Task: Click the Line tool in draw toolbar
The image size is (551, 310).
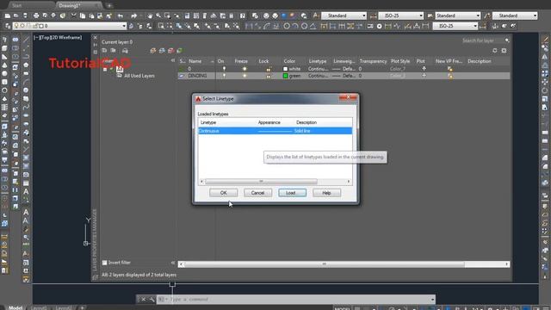Action: point(26,40)
